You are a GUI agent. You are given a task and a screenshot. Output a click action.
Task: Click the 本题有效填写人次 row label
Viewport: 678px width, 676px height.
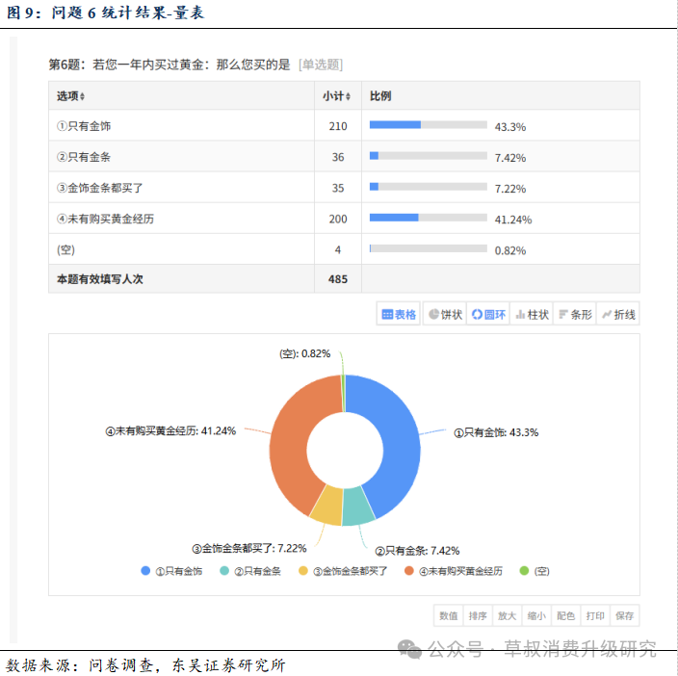tap(100, 279)
